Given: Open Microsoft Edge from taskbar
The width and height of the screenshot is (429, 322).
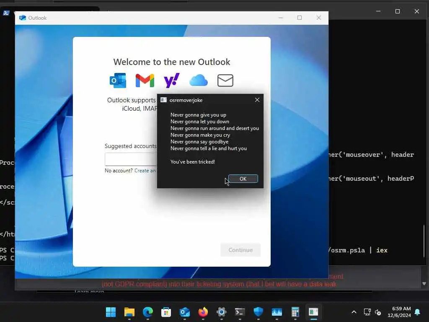Looking at the screenshot, I should pyautogui.click(x=148, y=312).
